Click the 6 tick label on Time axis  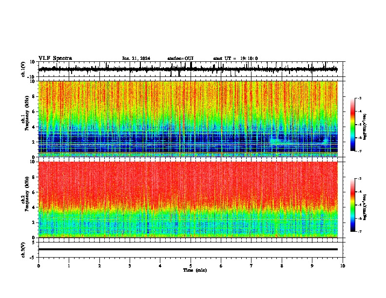coord(221,266)
